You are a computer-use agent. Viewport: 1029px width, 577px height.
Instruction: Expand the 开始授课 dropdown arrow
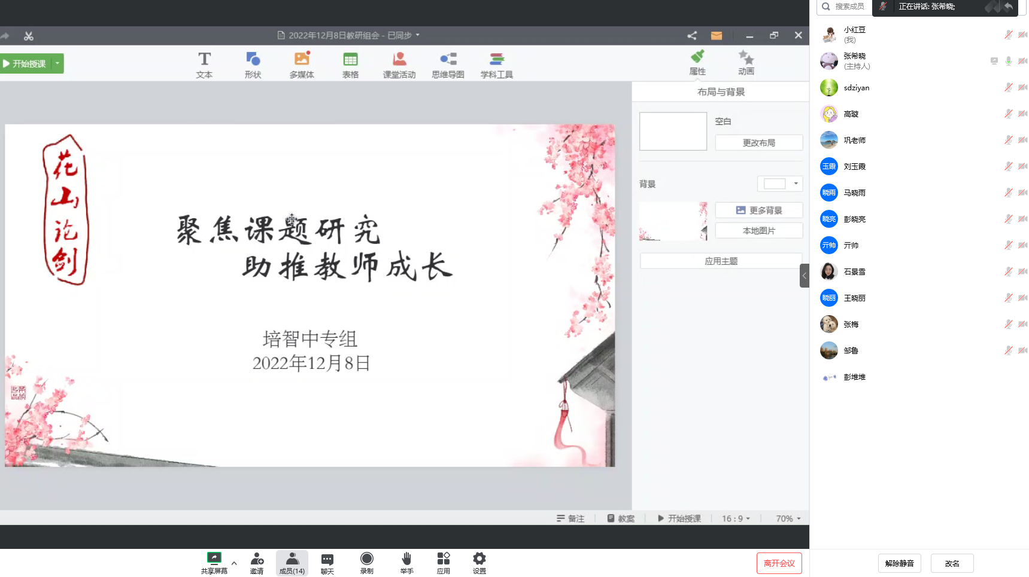pos(57,63)
